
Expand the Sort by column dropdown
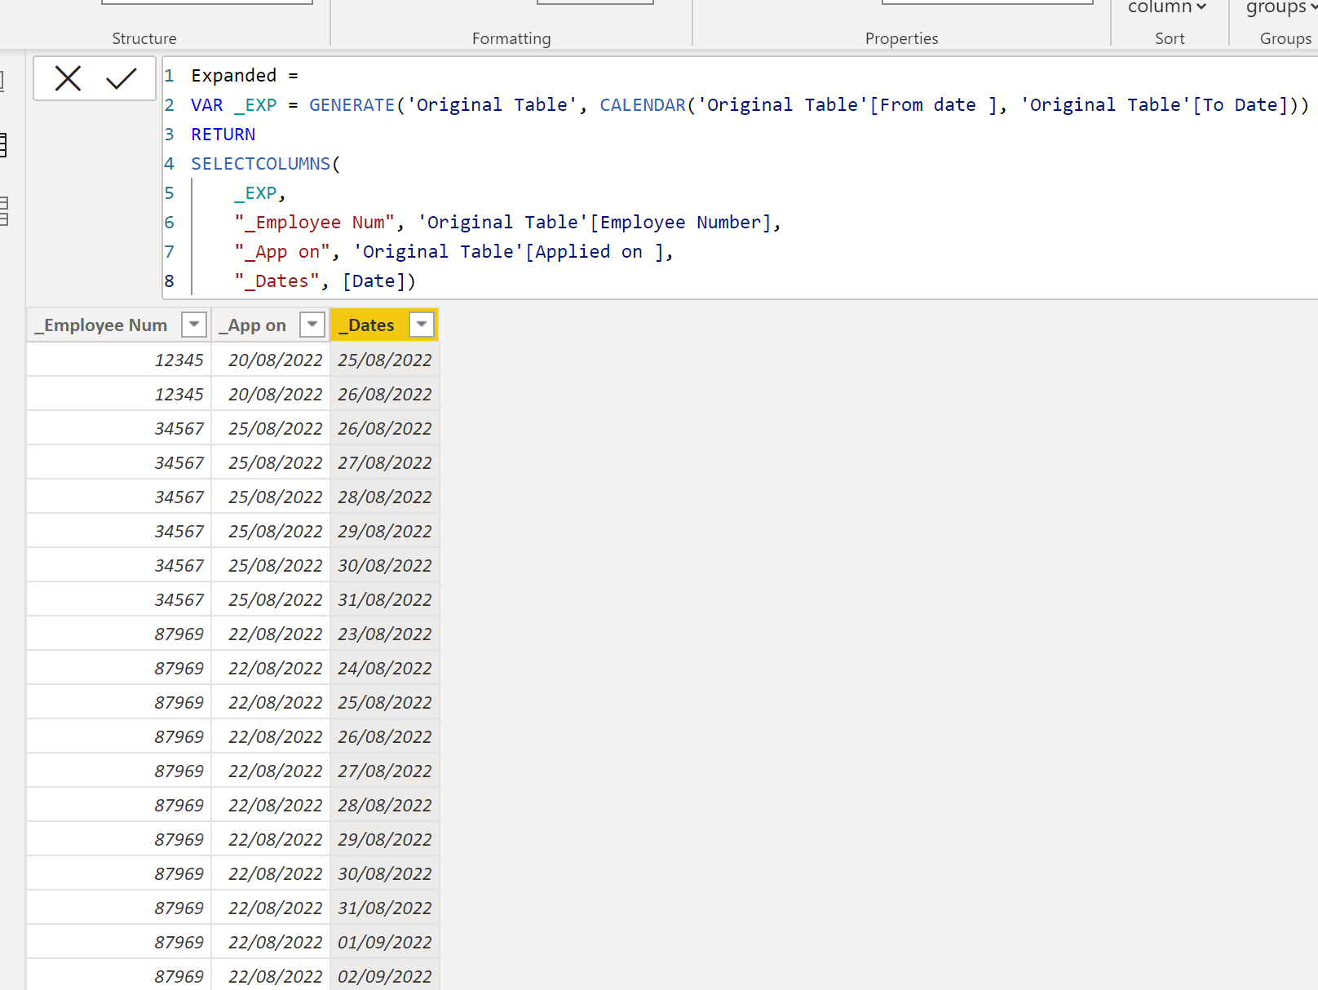(1169, 8)
